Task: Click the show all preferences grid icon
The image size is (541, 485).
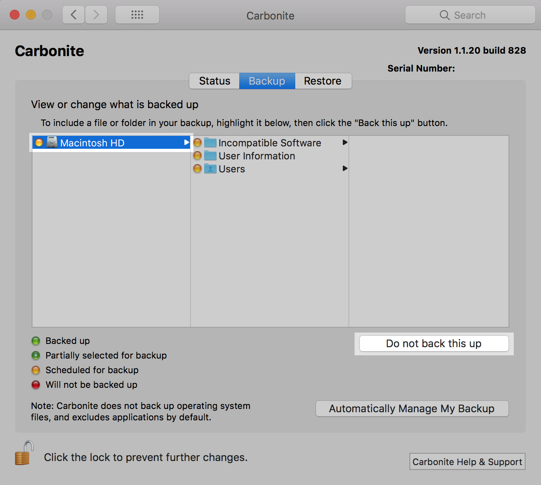Action: [x=137, y=15]
